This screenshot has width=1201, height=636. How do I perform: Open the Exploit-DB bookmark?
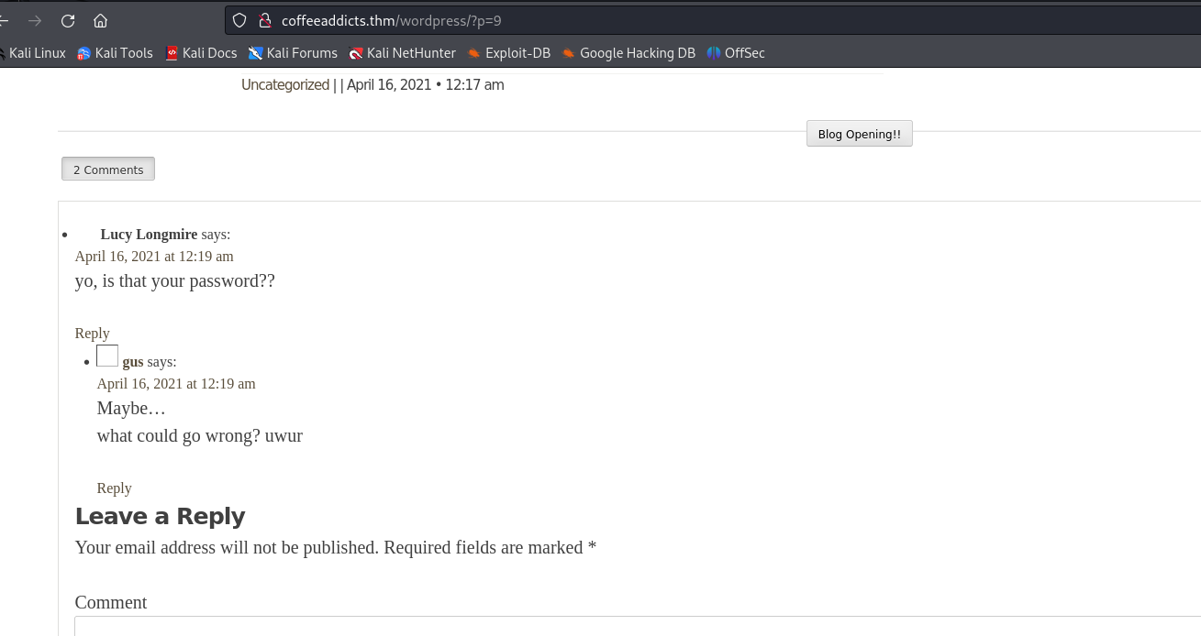(x=508, y=53)
